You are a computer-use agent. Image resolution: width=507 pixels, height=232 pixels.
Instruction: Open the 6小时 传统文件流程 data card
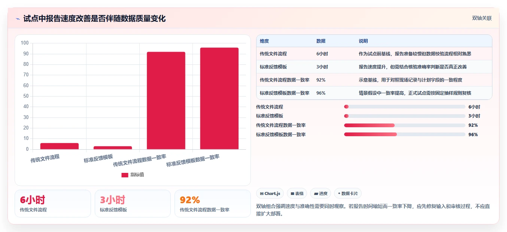53,204
